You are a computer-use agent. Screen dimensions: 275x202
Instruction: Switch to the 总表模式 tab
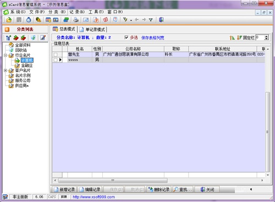[64, 29]
